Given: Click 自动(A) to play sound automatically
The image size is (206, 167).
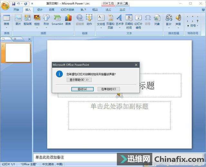Looking at the screenshot, I should (x=82, y=89).
